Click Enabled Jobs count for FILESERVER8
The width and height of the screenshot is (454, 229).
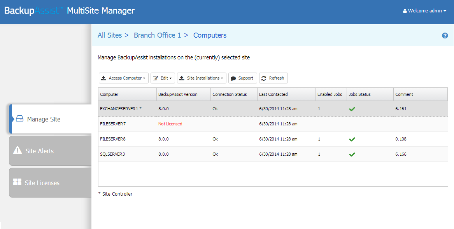[319, 139]
